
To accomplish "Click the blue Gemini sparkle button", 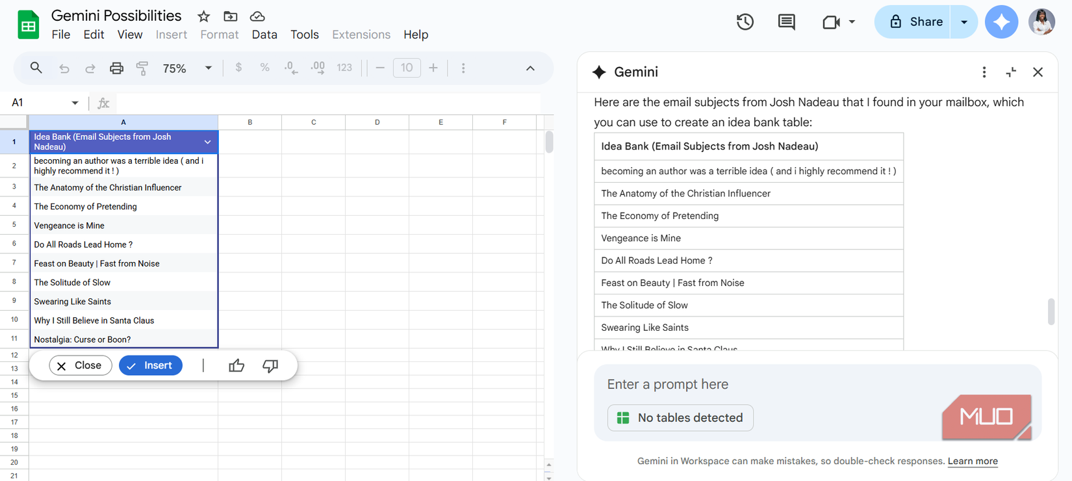I will click(x=1001, y=21).
